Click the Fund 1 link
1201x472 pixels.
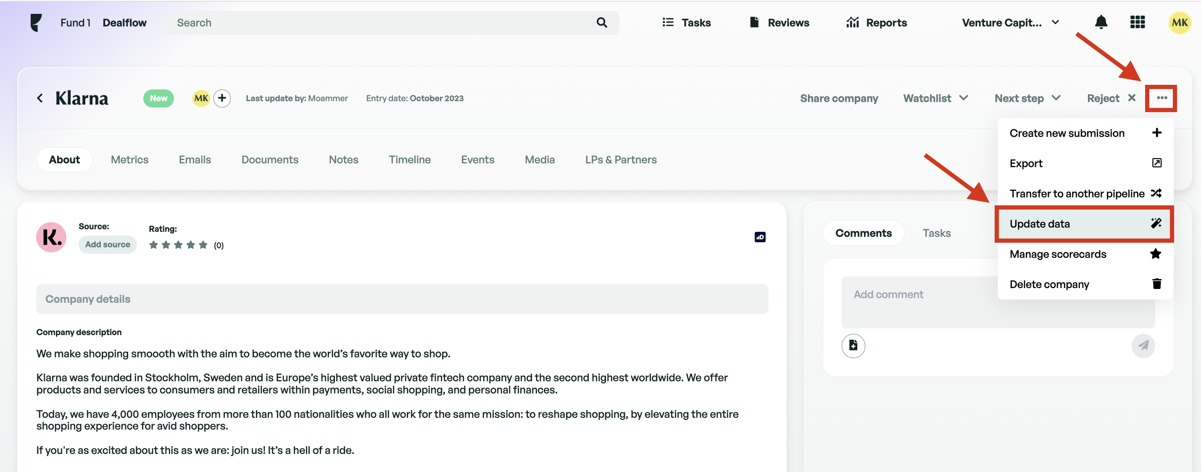[75, 22]
